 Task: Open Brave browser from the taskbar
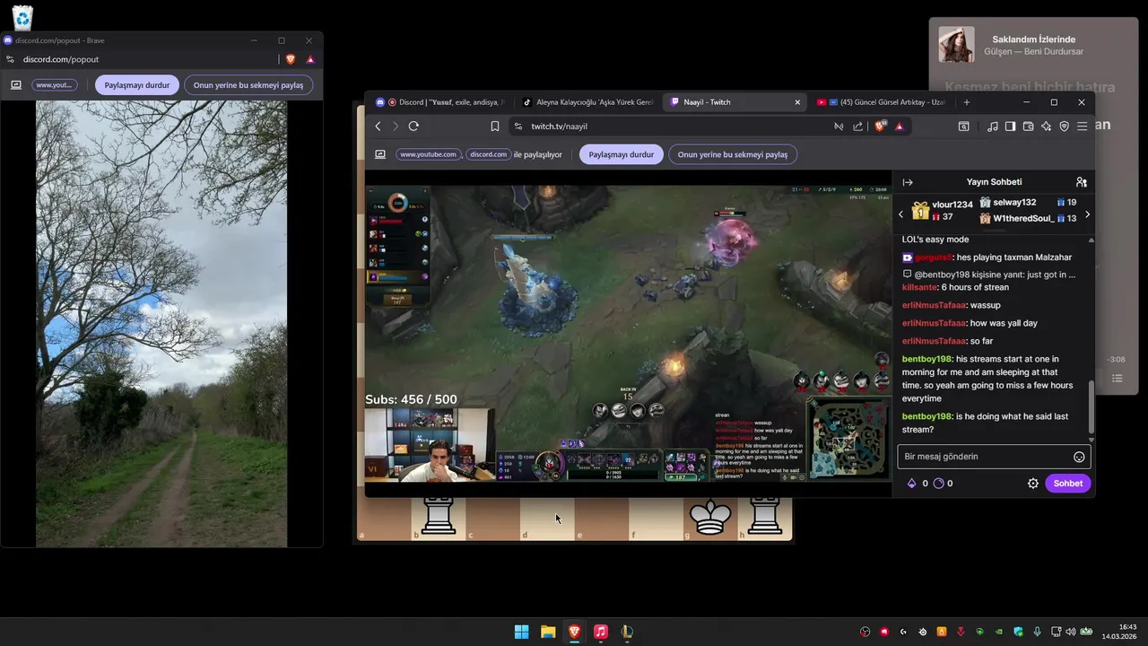coord(574,632)
